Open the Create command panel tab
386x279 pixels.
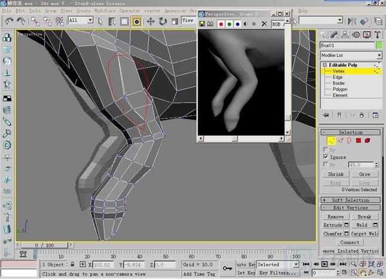click(x=323, y=35)
